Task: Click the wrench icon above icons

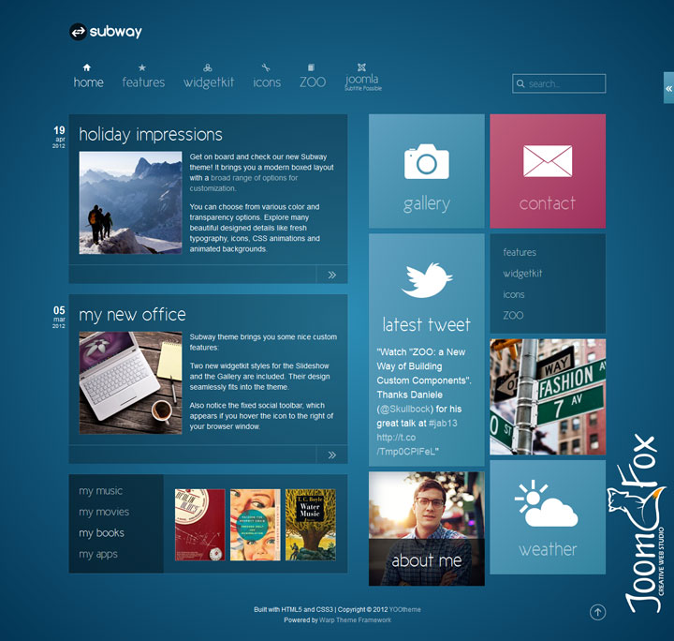Action: tap(266, 67)
